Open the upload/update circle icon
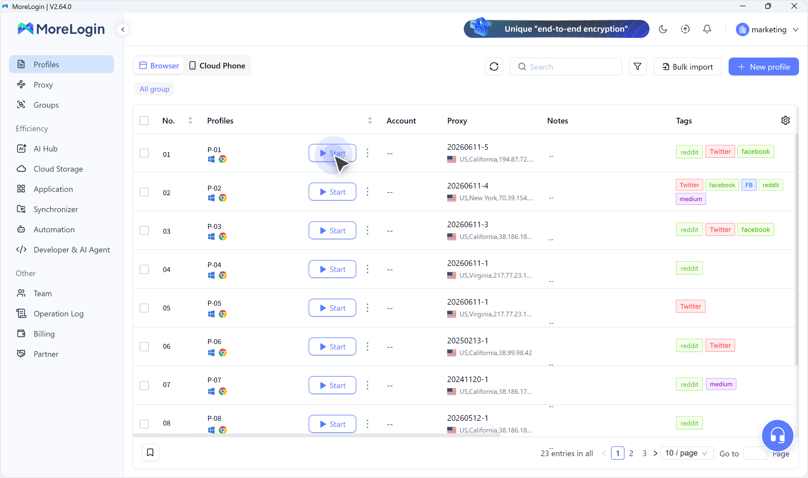Viewport: 808px width, 478px height. [x=685, y=29]
